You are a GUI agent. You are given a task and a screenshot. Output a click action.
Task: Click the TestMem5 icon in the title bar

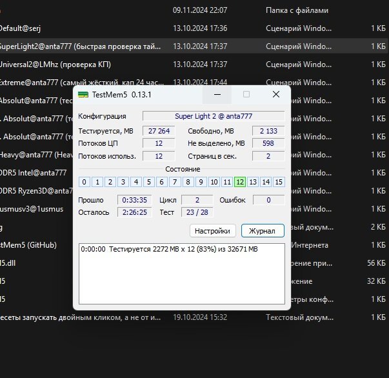coord(83,94)
